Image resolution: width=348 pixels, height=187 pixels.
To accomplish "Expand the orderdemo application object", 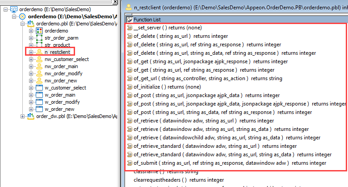I will click(31, 31).
